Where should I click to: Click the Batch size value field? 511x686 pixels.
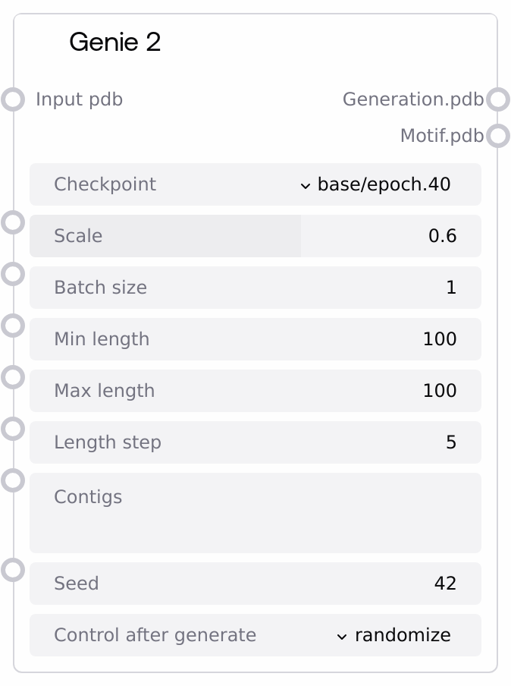coord(255,288)
